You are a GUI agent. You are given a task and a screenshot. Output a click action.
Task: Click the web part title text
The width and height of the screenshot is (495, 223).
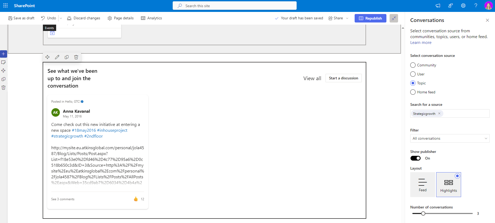pyautogui.click(x=72, y=78)
